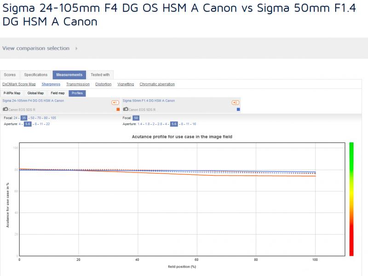Image resolution: width=368 pixels, height=276 pixels.
Task: Set first lens focal length to 70
Action: (x=39, y=118)
